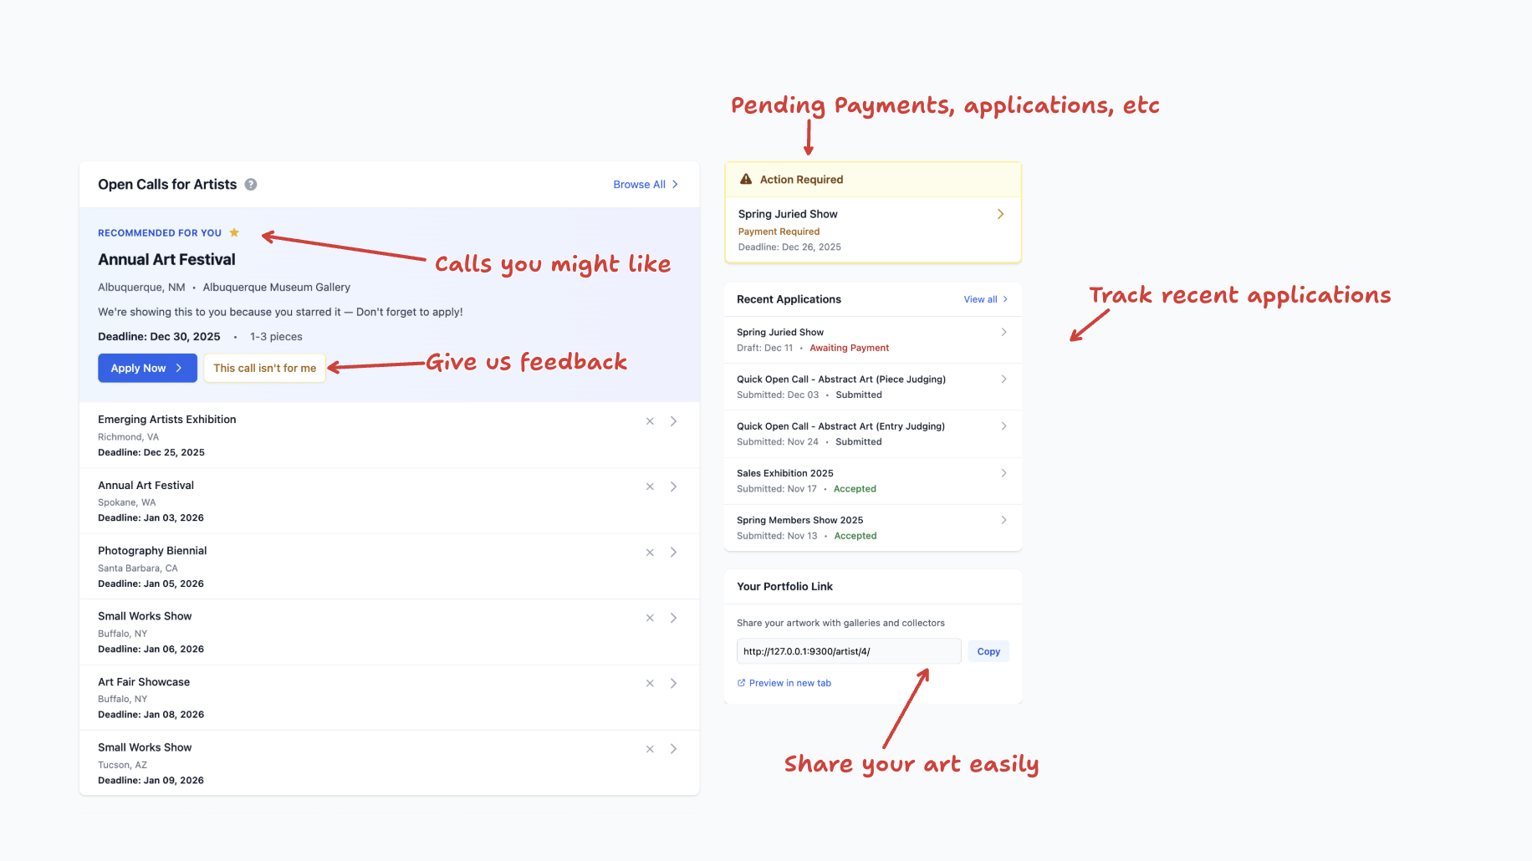The height and width of the screenshot is (861, 1532).
Task: Dismiss the Emerging Artists Exhibition call
Action: pyautogui.click(x=650, y=420)
